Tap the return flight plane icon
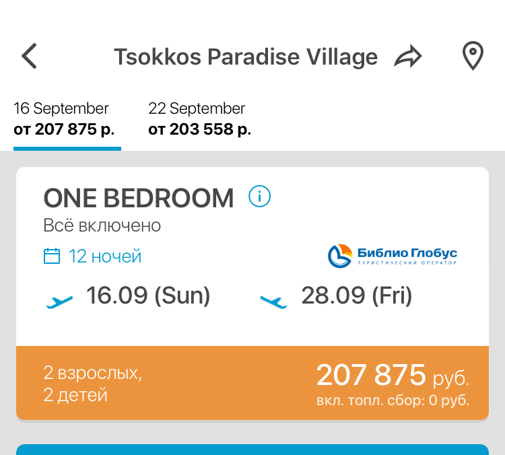 point(273,301)
